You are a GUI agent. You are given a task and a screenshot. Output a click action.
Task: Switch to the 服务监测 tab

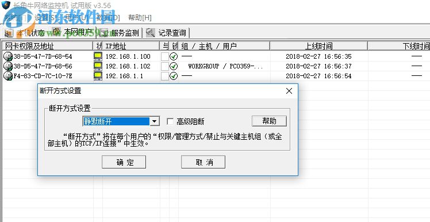[120, 33]
